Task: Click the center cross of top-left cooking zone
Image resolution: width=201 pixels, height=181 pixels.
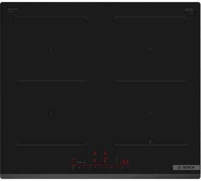Action: 51,49
